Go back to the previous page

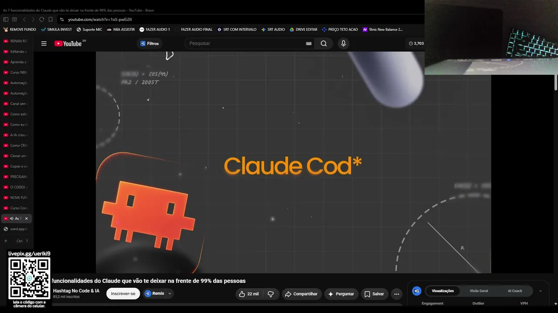[x=24, y=20]
